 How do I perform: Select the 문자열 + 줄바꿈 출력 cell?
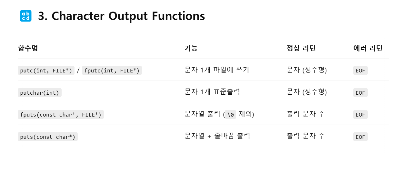(217, 136)
